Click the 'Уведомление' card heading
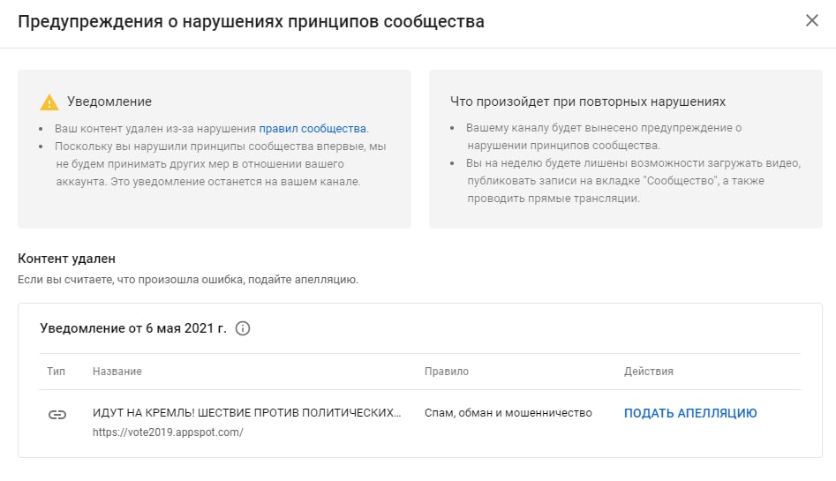 109,101
